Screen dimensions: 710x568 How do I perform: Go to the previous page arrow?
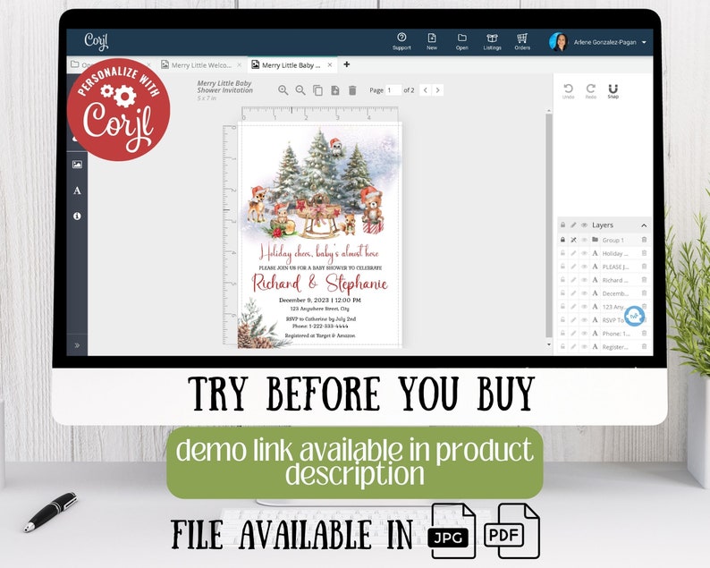(x=425, y=90)
